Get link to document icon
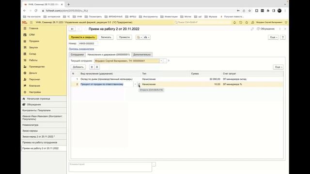 (252, 29)
